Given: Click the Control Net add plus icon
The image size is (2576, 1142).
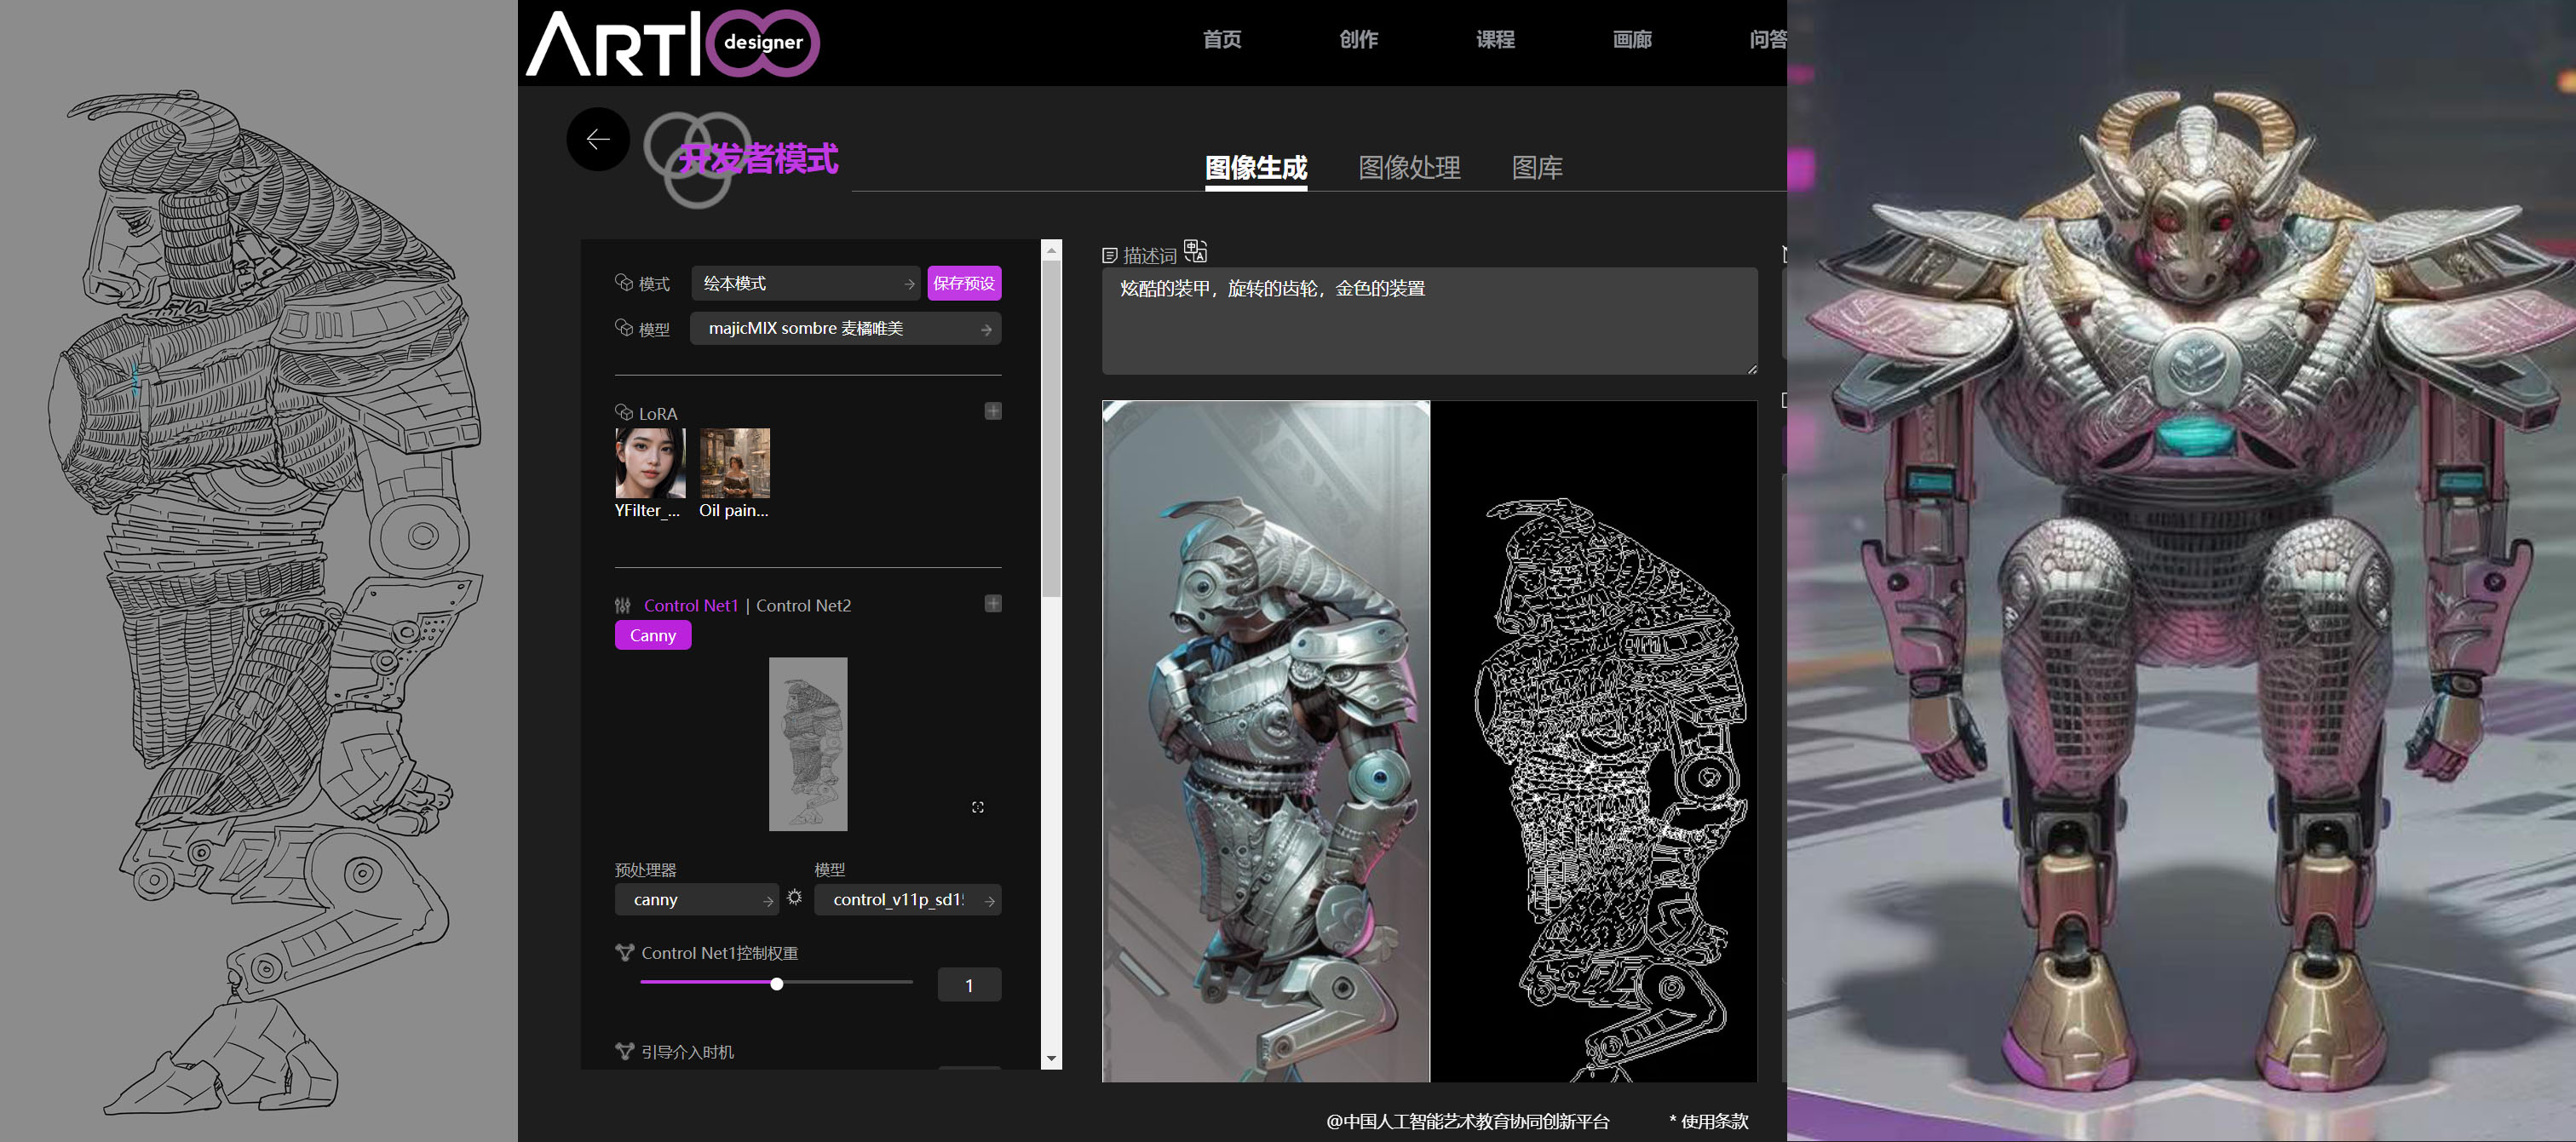Looking at the screenshot, I should (992, 603).
